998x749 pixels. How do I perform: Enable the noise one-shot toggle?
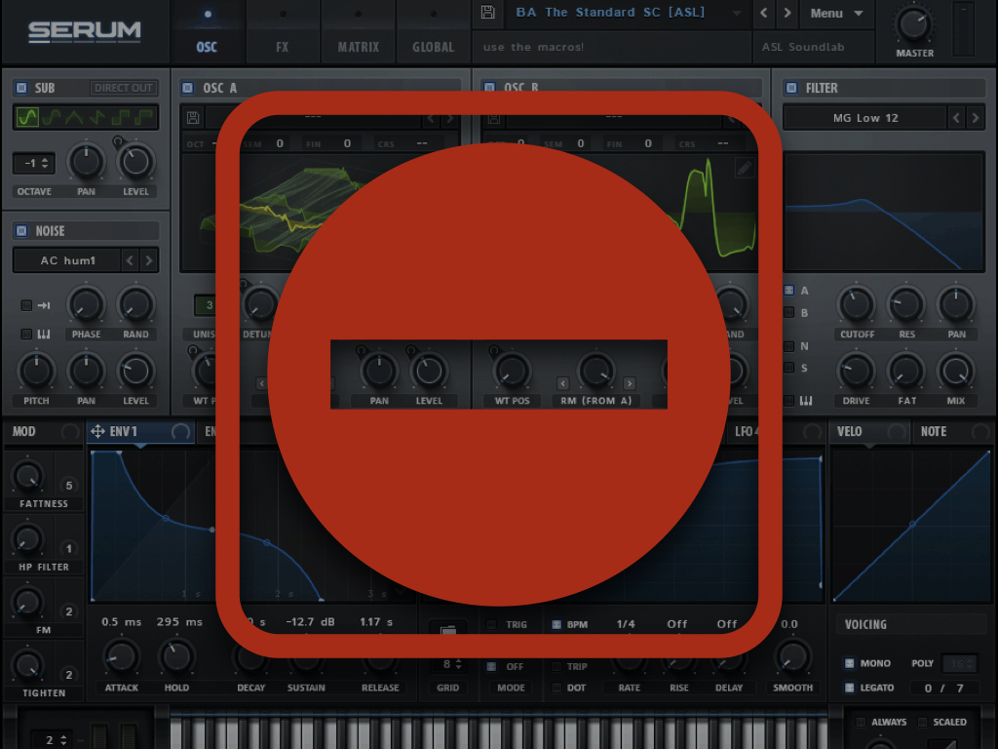coord(26,305)
